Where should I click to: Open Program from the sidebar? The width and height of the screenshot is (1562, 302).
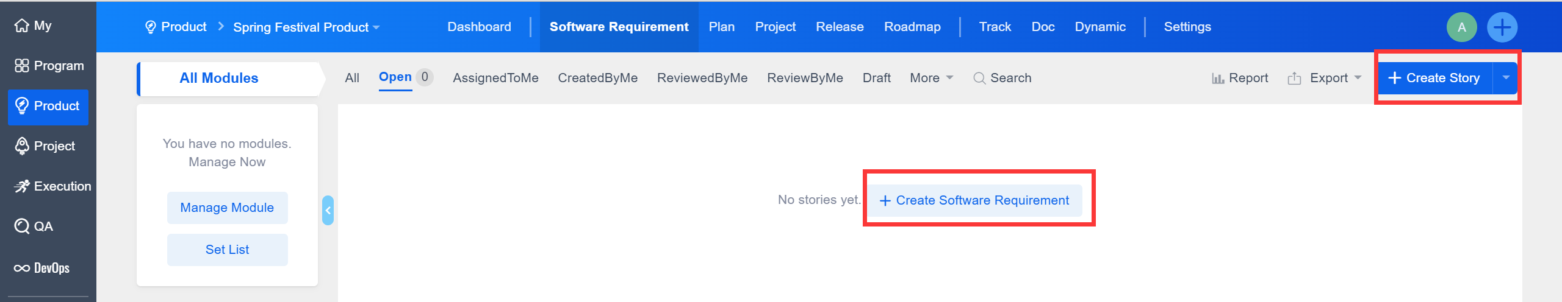coord(22,66)
